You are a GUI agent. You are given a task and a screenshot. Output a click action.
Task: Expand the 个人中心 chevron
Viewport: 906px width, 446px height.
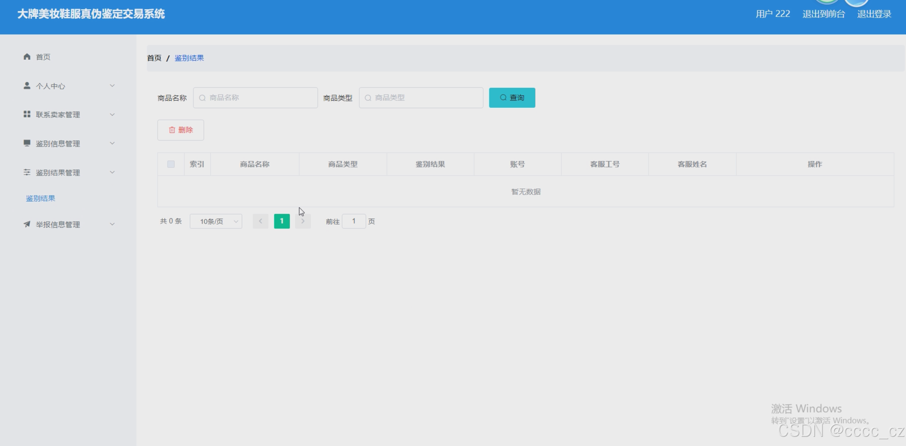coord(112,85)
